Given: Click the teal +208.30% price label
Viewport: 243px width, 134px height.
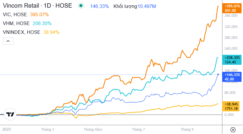Looking at the screenshot, I should (232, 58).
